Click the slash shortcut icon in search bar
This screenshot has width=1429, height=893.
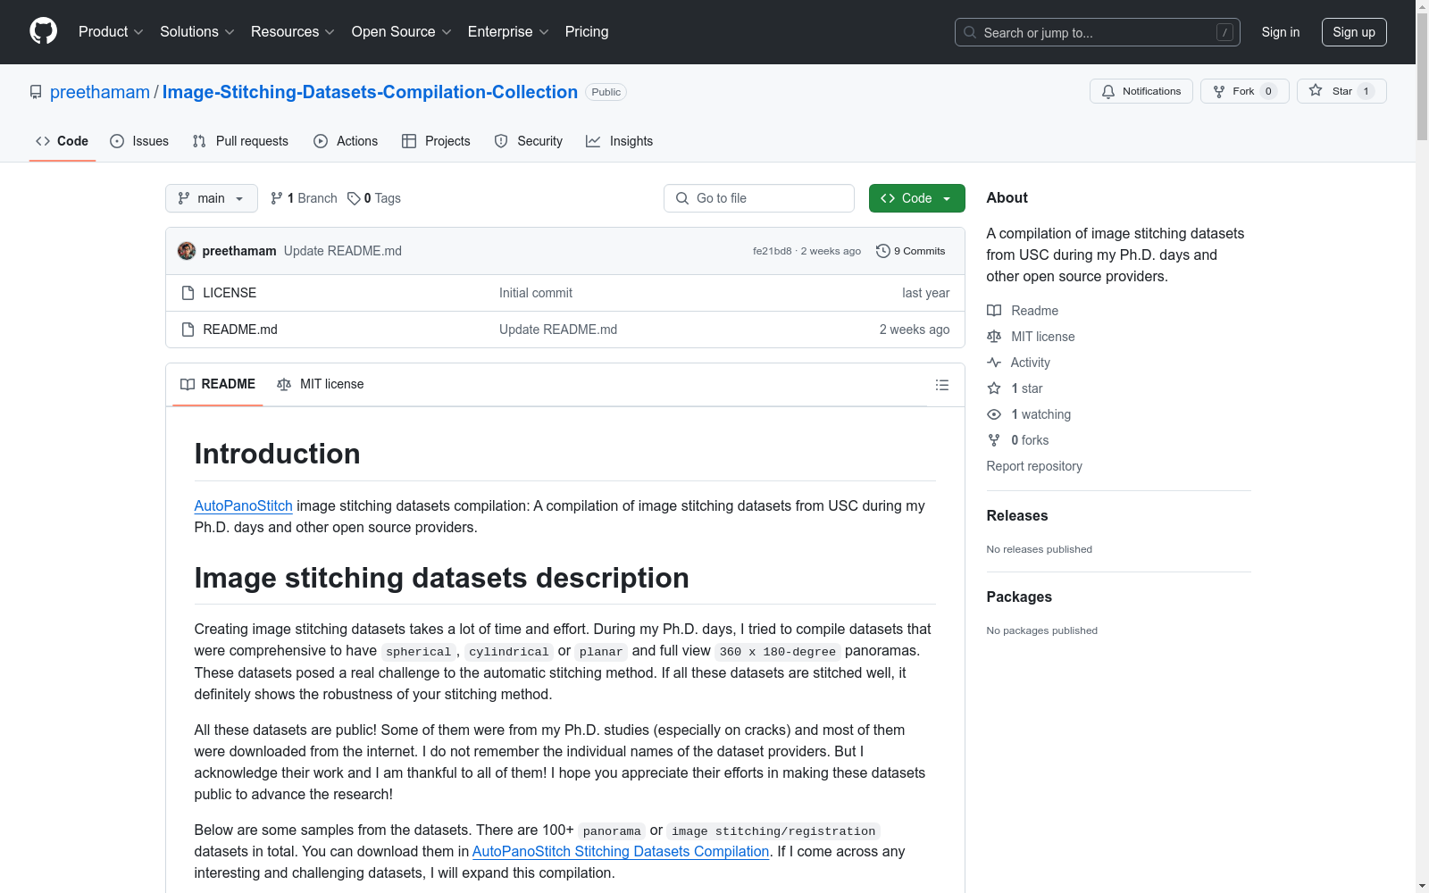1224,32
